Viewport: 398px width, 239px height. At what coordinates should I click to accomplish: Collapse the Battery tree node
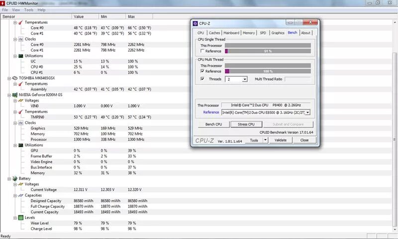coord(9,179)
